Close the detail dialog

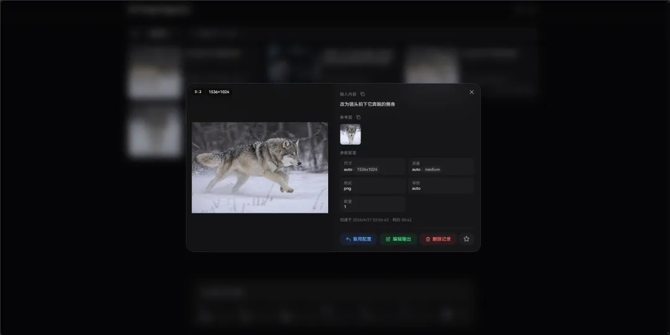tap(471, 92)
